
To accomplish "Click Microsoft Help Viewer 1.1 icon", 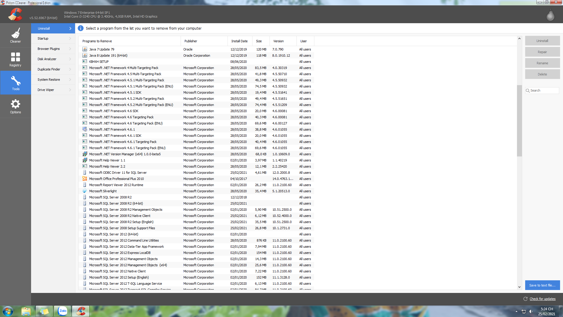I will 85,160.
